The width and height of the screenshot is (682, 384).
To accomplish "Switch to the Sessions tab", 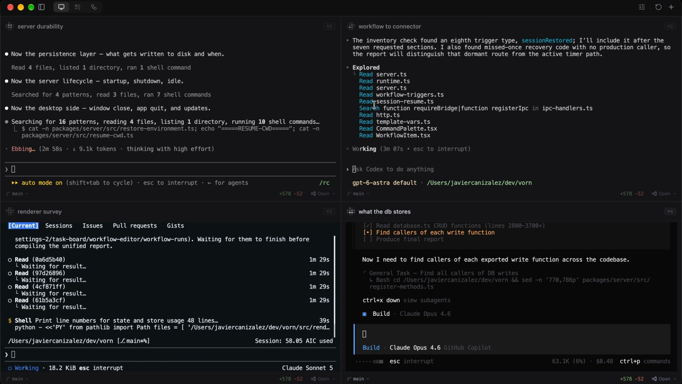I will coord(58,226).
